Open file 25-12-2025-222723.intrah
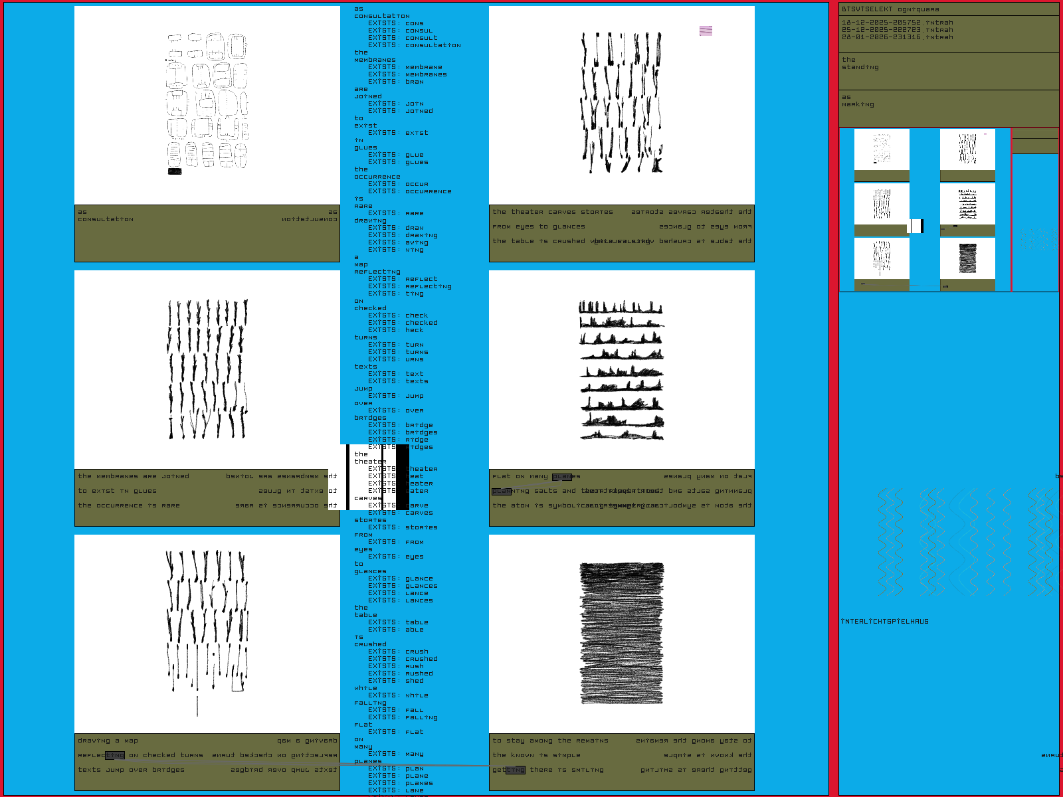Viewport: 1063px width, 797px height. point(897,30)
